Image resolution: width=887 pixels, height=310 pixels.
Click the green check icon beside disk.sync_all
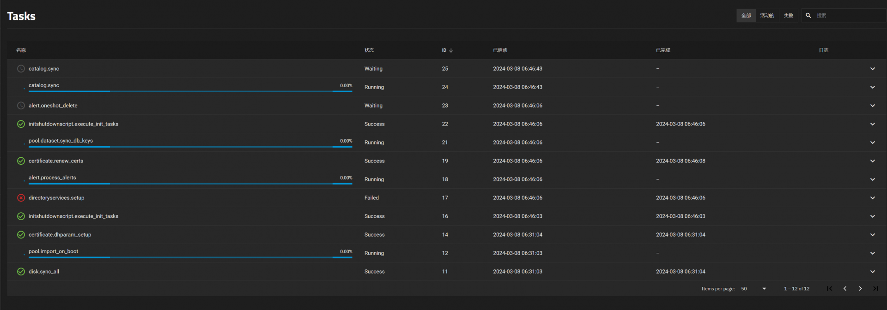pyautogui.click(x=21, y=272)
